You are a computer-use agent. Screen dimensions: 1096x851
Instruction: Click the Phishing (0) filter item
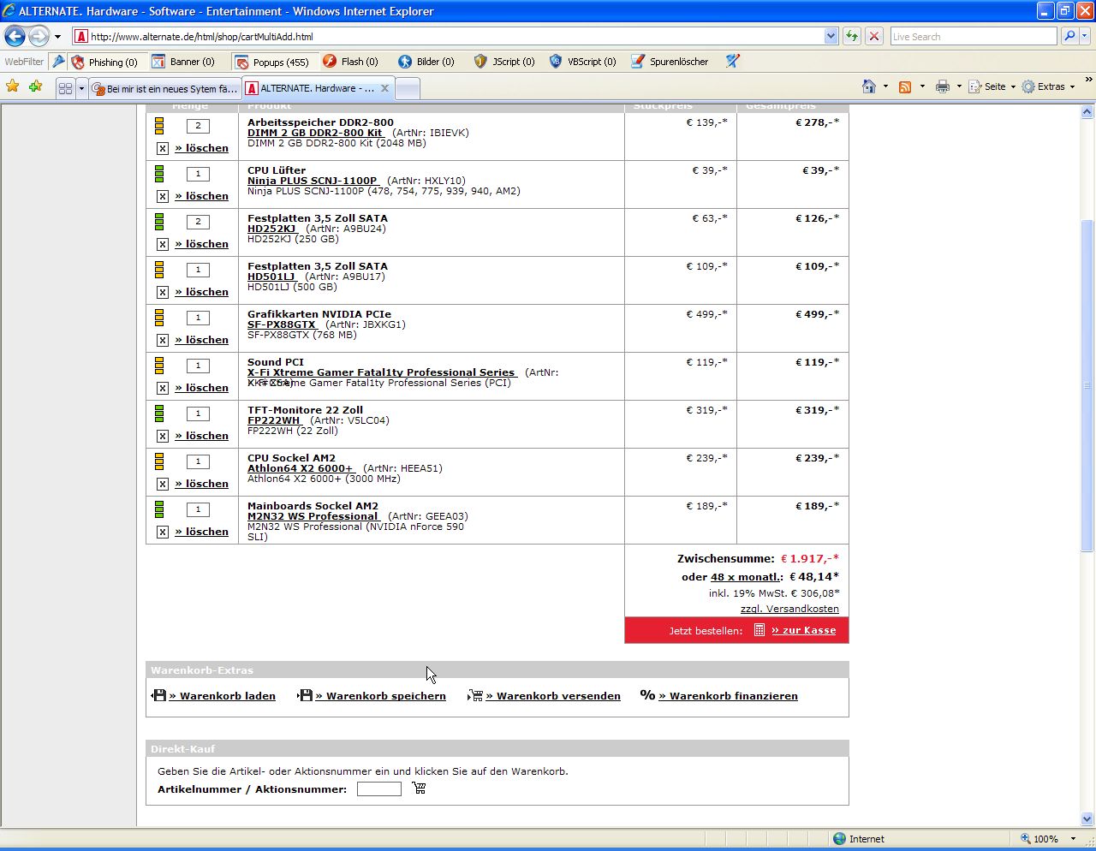tap(104, 62)
